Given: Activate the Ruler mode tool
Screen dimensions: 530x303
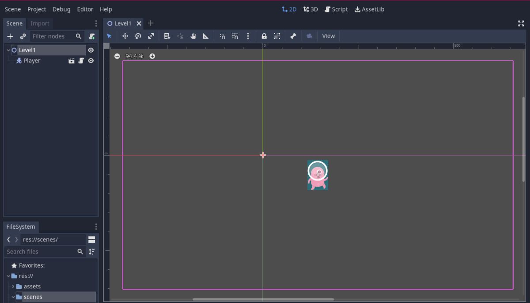Looking at the screenshot, I should point(206,36).
